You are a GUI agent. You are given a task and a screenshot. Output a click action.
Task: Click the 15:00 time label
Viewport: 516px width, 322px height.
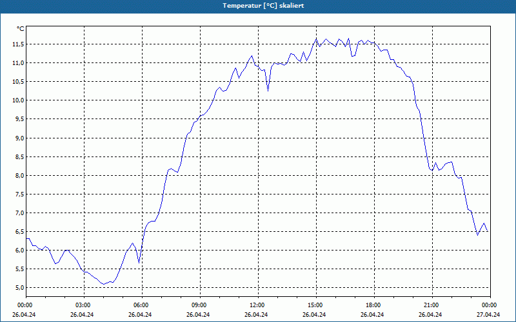point(316,305)
